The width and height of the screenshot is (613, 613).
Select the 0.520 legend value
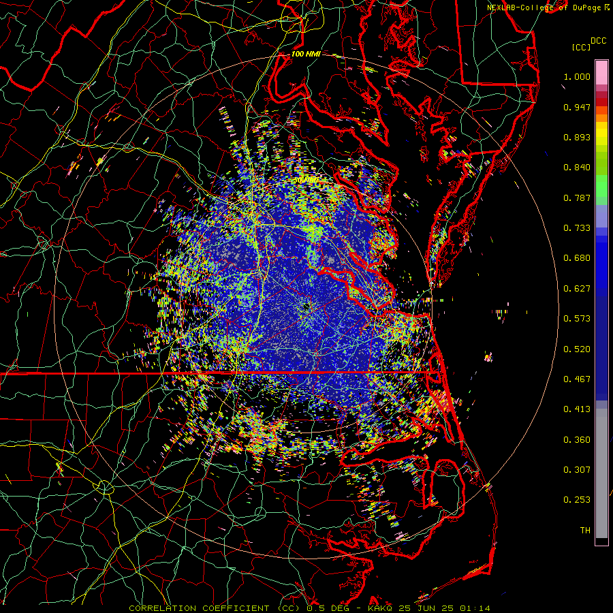coord(577,349)
